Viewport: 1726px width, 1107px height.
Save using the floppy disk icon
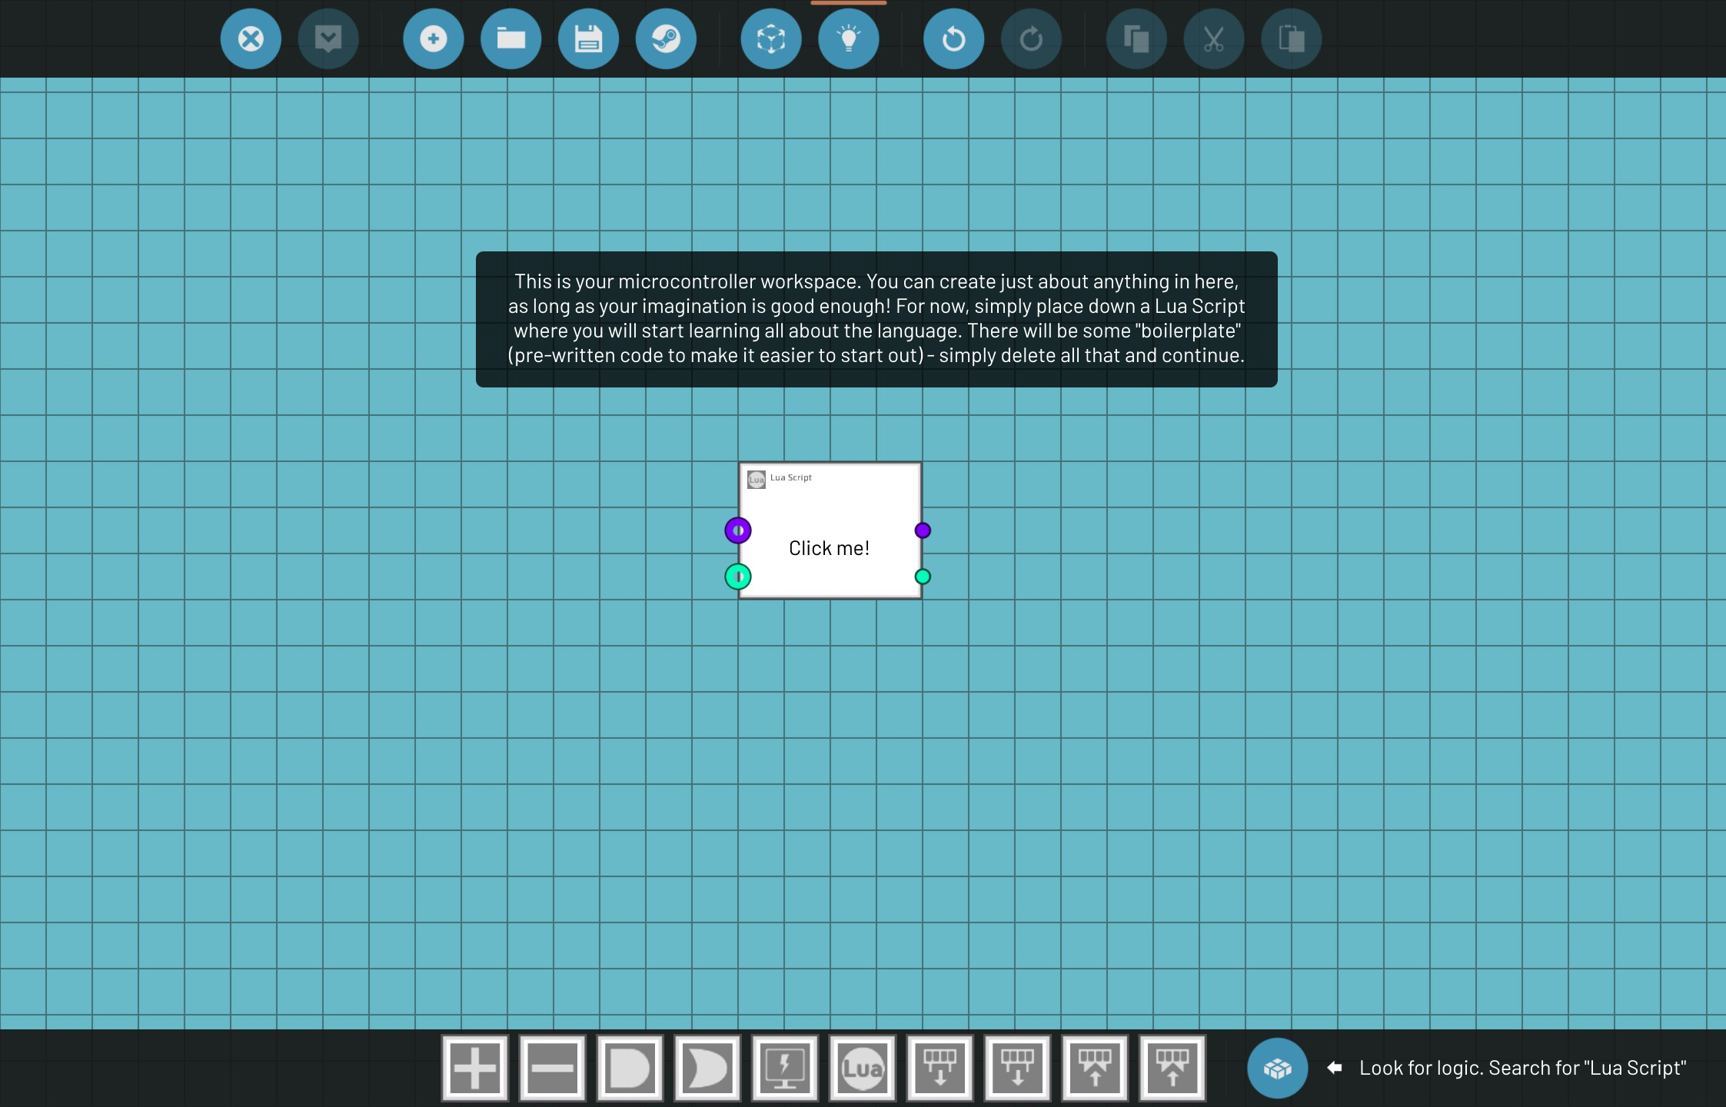(589, 39)
